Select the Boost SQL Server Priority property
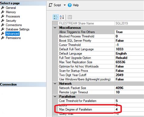 75,41
